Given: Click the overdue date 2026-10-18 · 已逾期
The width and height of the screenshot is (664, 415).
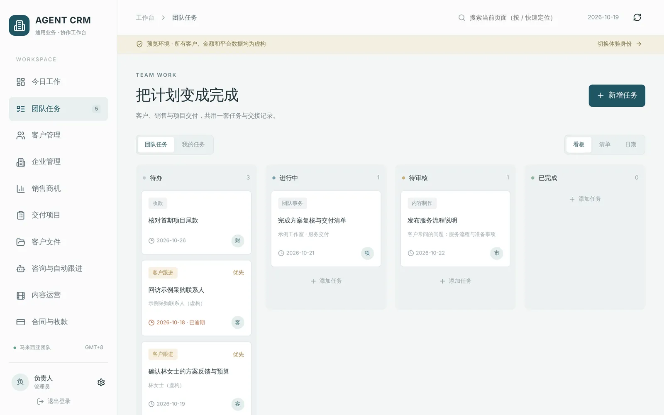Looking at the screenshot, I should (x=177, y=322).
